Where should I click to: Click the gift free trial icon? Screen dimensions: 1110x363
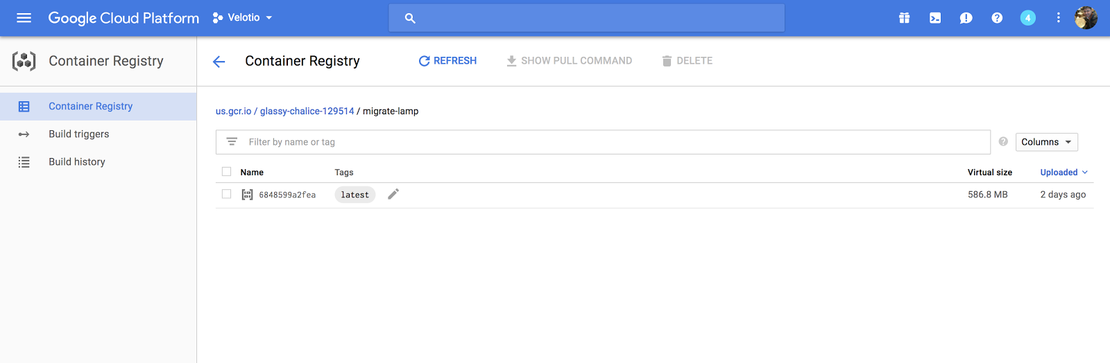pyautogui.click(x=904, y=18)
